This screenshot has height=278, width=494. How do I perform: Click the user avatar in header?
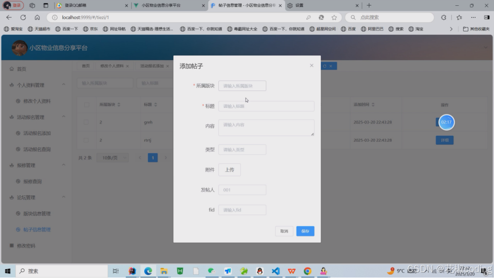[x=19, y=48]
